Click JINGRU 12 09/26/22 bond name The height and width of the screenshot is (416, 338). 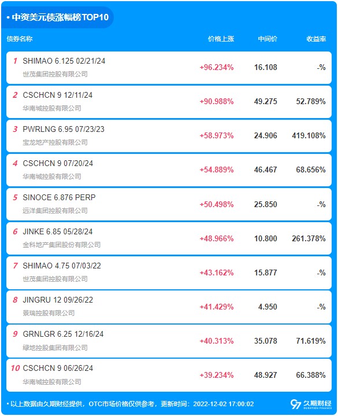pos(58,300)
